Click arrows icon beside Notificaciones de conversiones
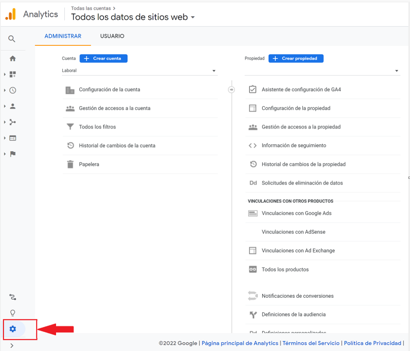Screen dimensions: 410x351 click(253, 296)
